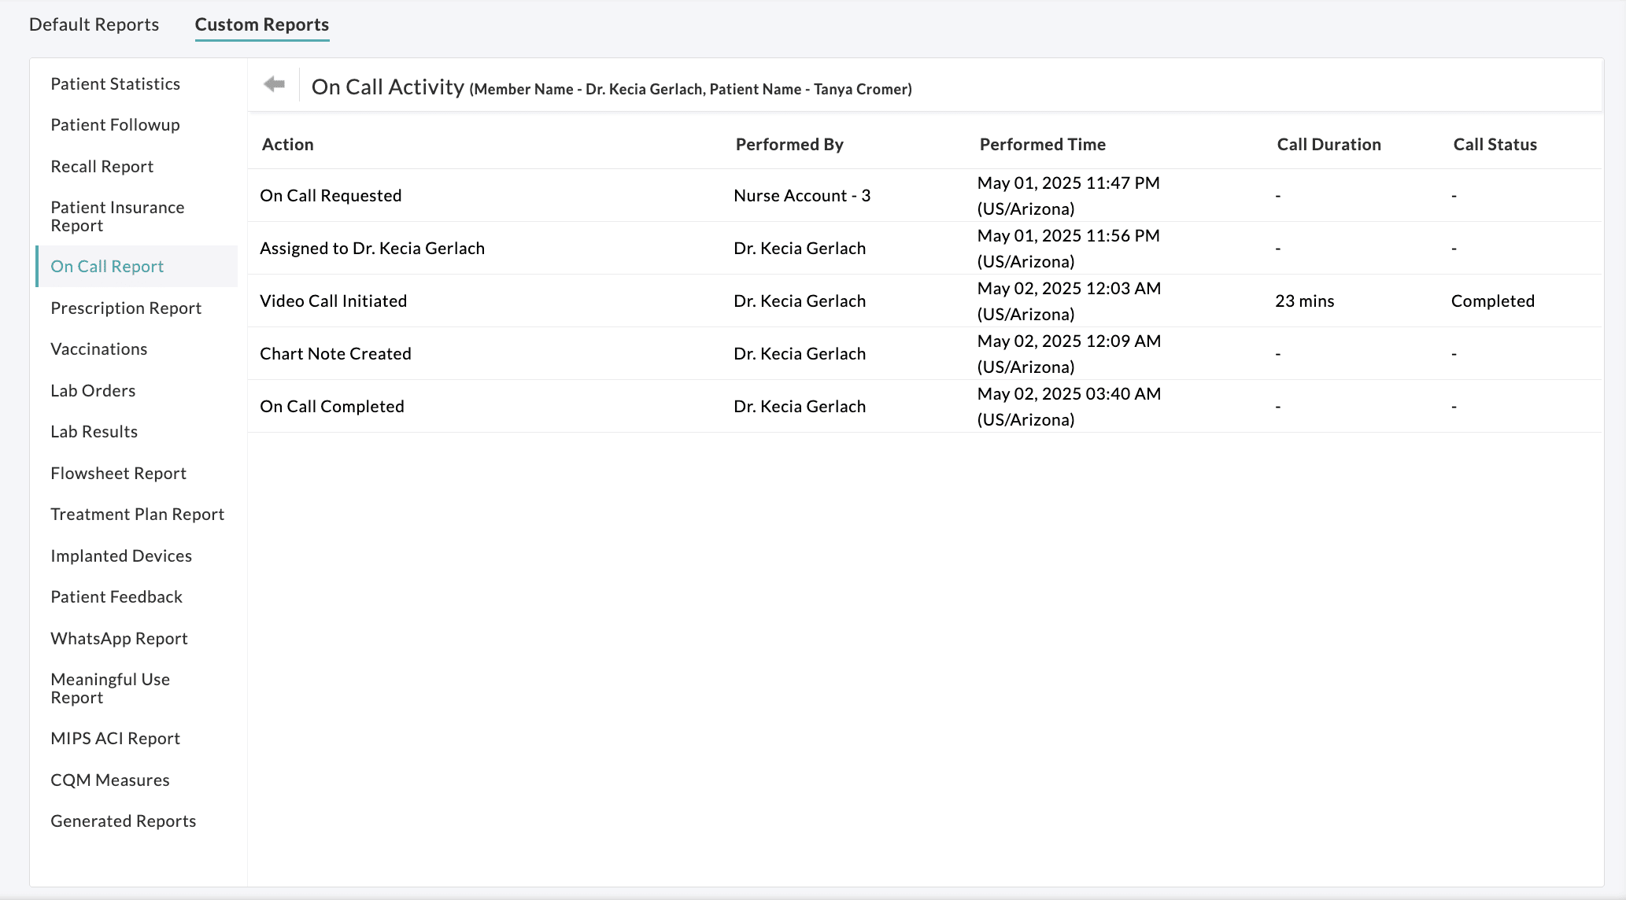The width and height of the screenshot is (1626, 900).
Task: Select Flowsheet Report
Action: point(118,474)
